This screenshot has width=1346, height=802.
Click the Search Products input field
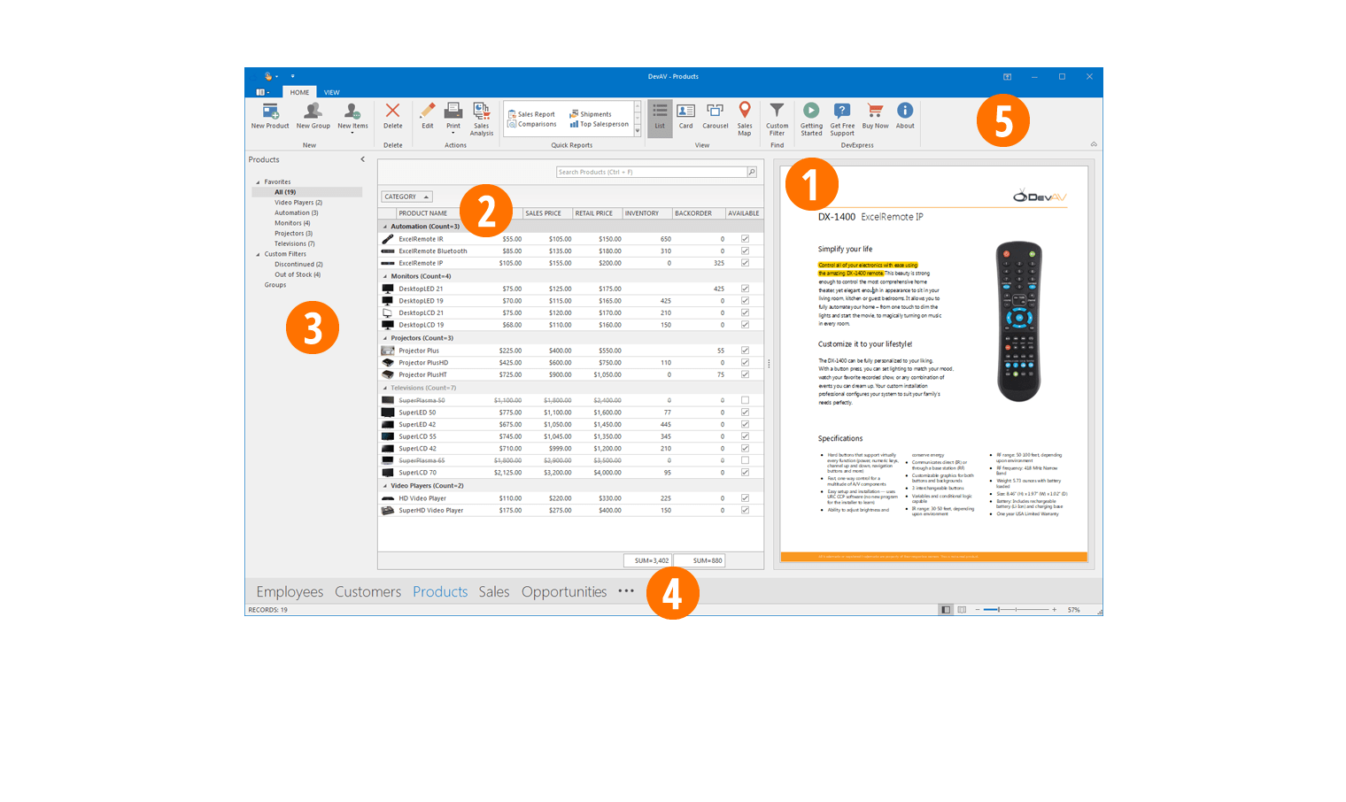651,172
